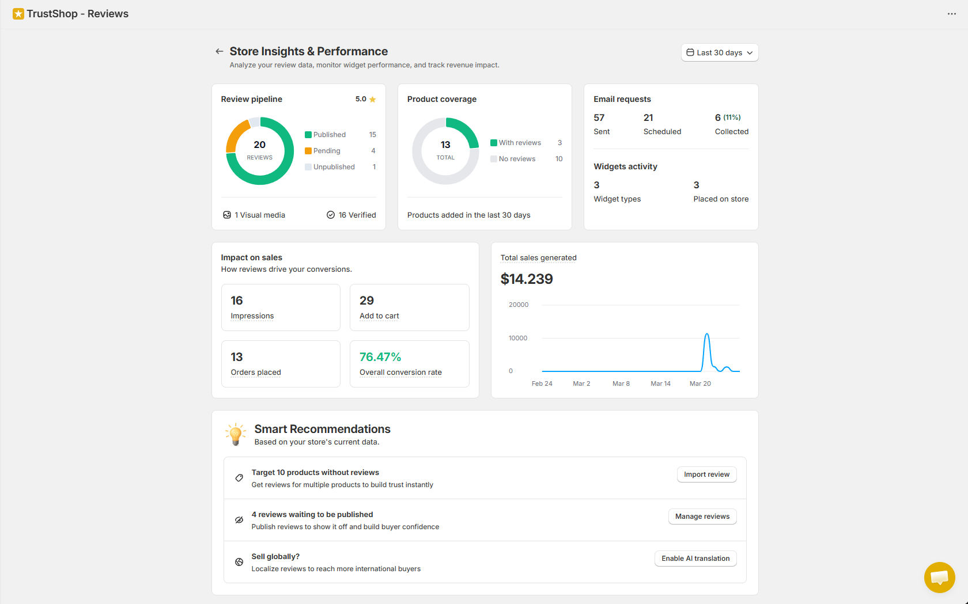This screenshot has width=968, height=604.
Task: Click the back arrow beside Store Insights
Action: coord(219,51)
